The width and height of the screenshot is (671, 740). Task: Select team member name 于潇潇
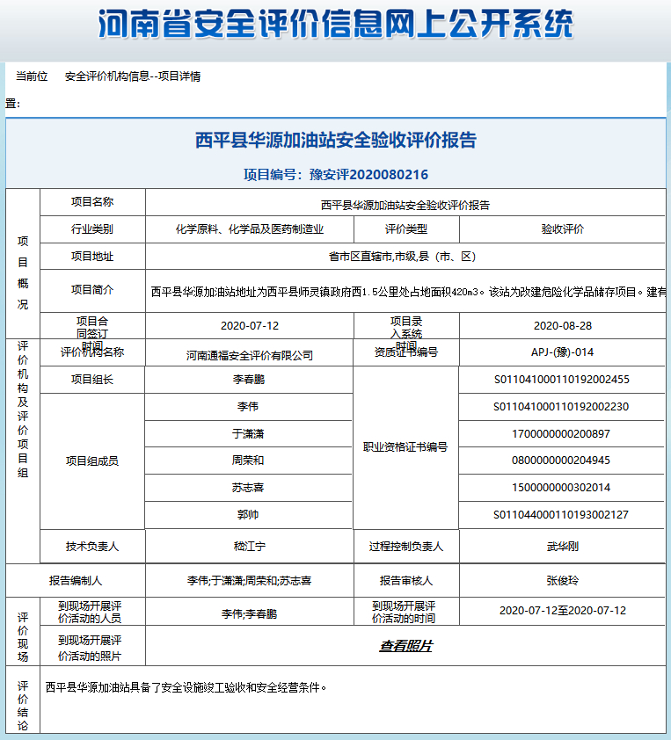point(248,433)
